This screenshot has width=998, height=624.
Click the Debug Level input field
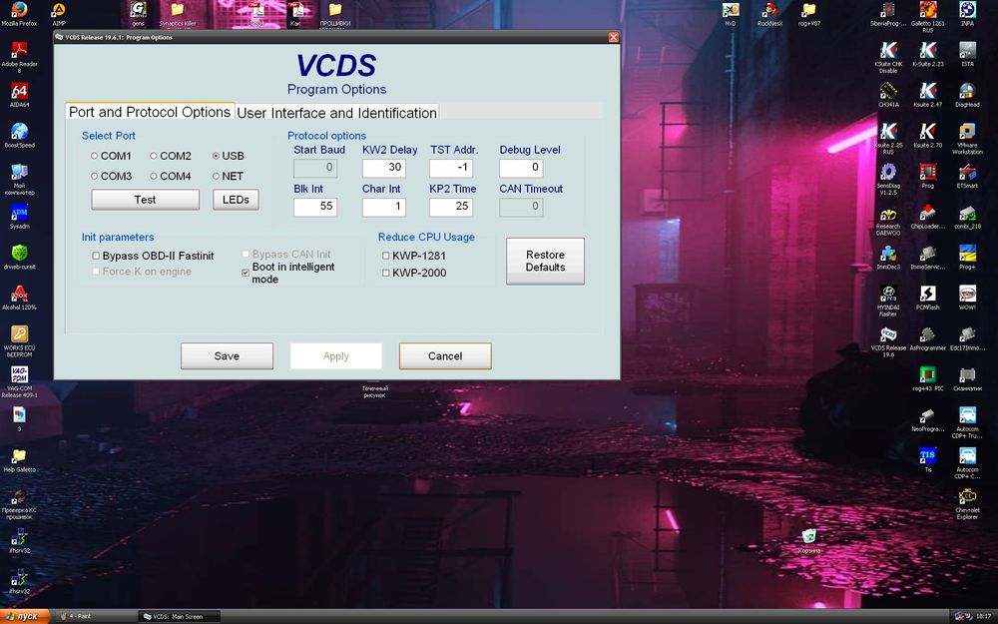521,168
